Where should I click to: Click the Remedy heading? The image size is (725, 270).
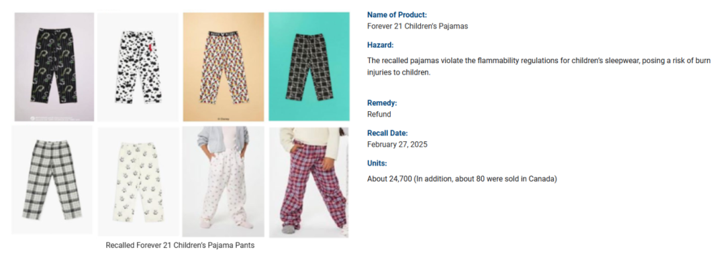click(x=382, y=103)
